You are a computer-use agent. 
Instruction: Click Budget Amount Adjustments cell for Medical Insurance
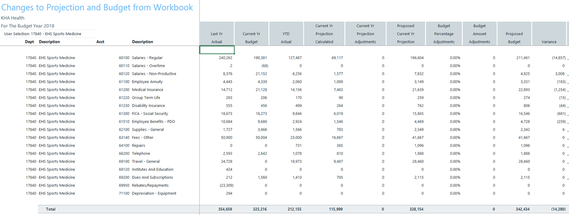click(479, 90)
